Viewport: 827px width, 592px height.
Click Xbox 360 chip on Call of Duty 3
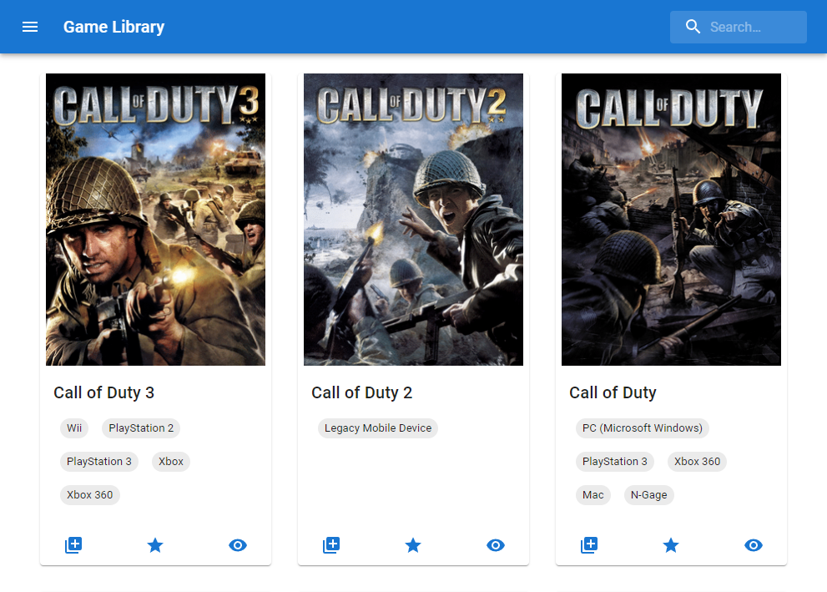89,495
